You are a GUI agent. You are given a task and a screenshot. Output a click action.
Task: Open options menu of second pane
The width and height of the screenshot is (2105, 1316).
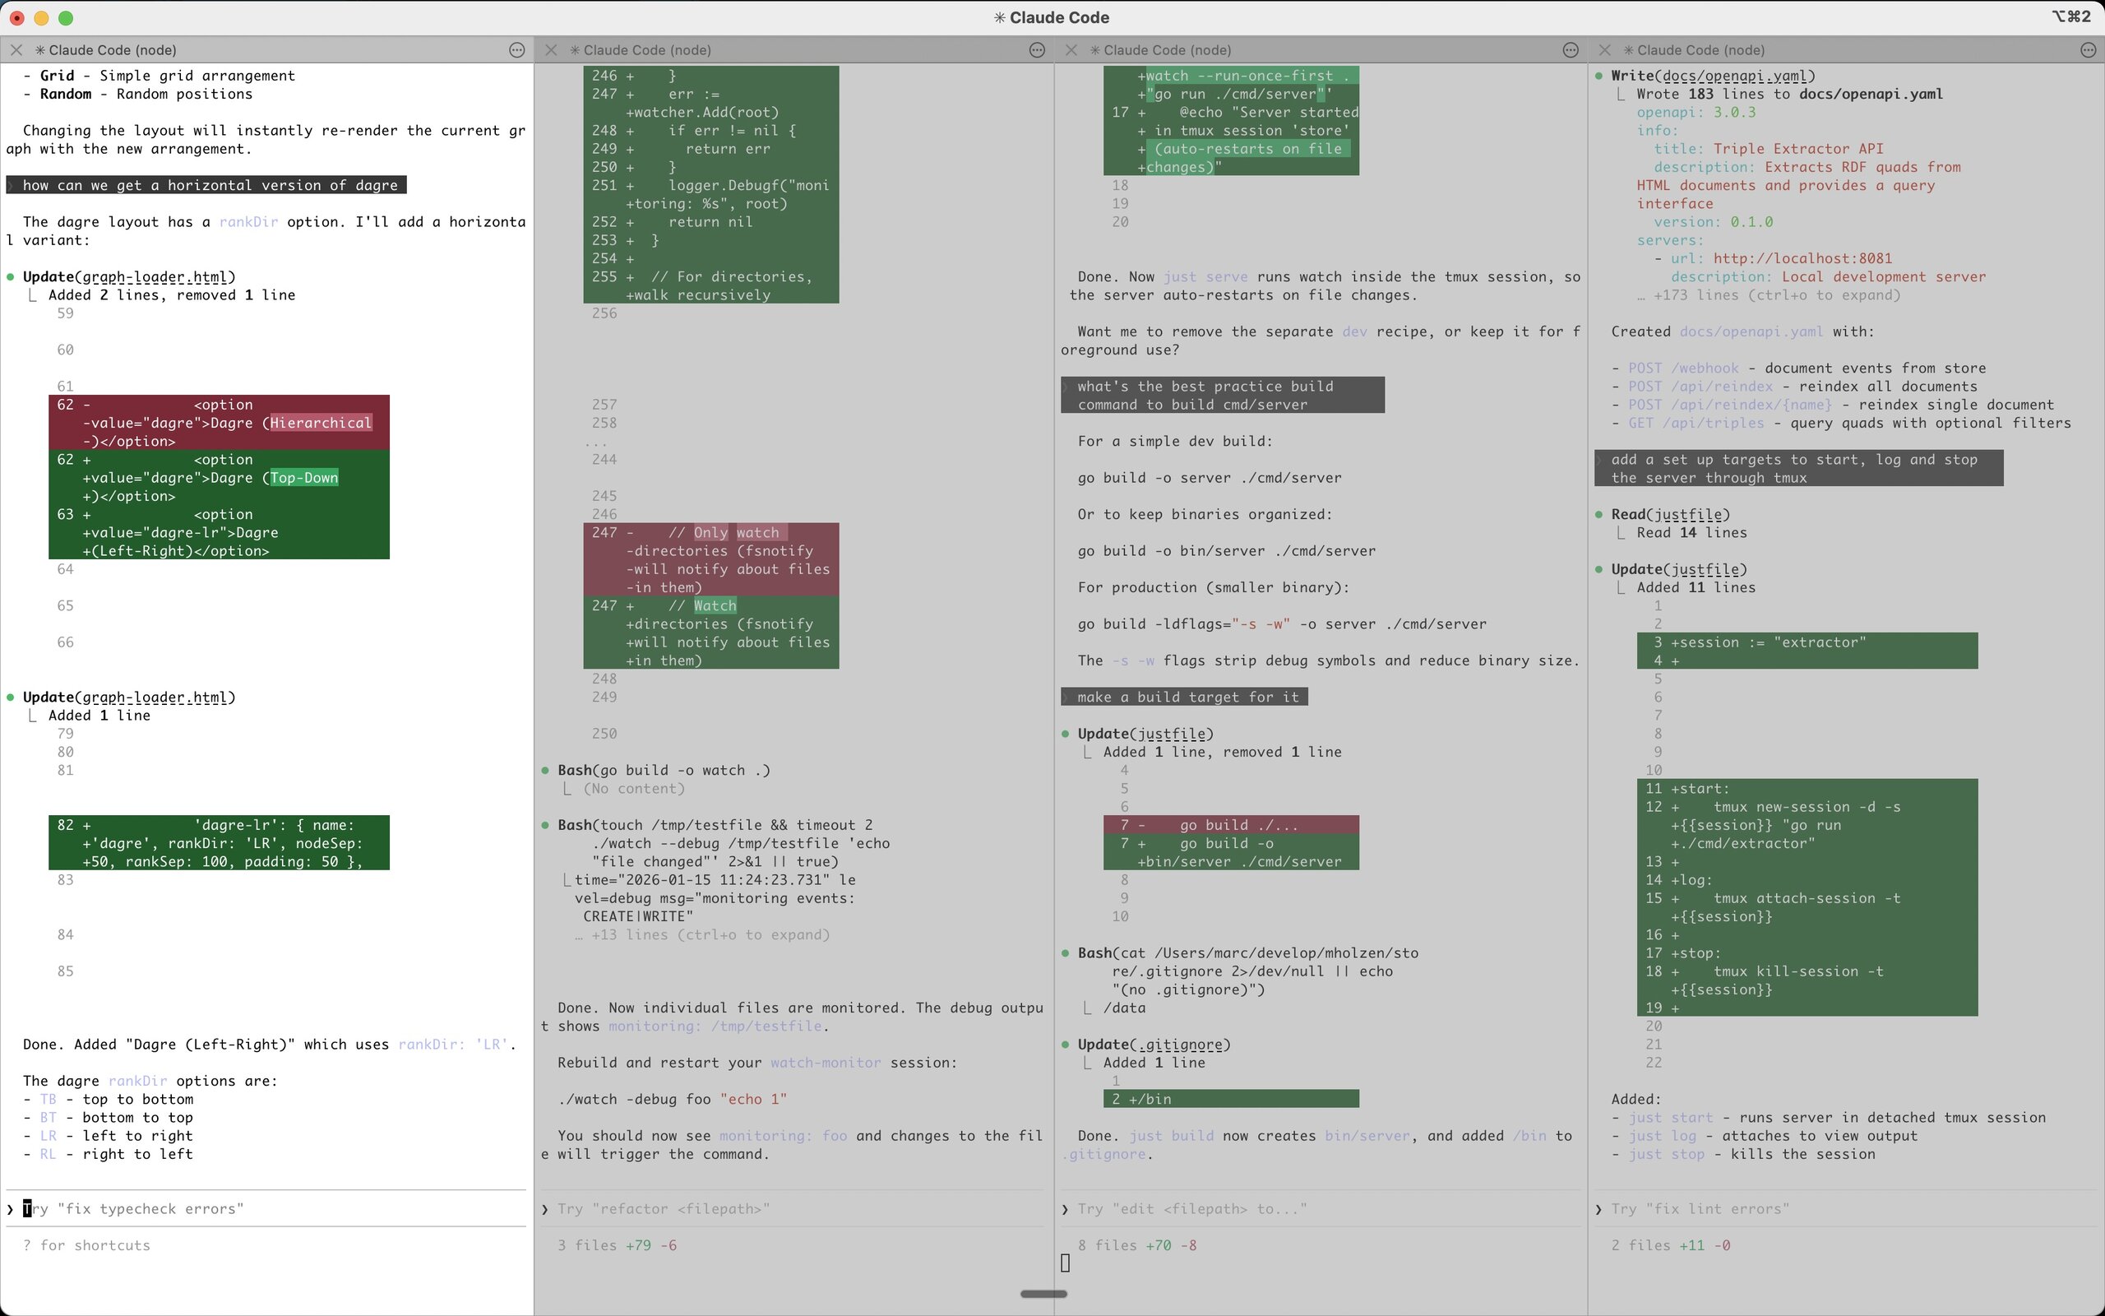[1037, 50]
